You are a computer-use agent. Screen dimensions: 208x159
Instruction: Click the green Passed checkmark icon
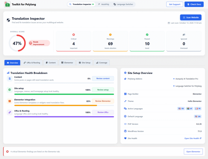pos(147,35)
